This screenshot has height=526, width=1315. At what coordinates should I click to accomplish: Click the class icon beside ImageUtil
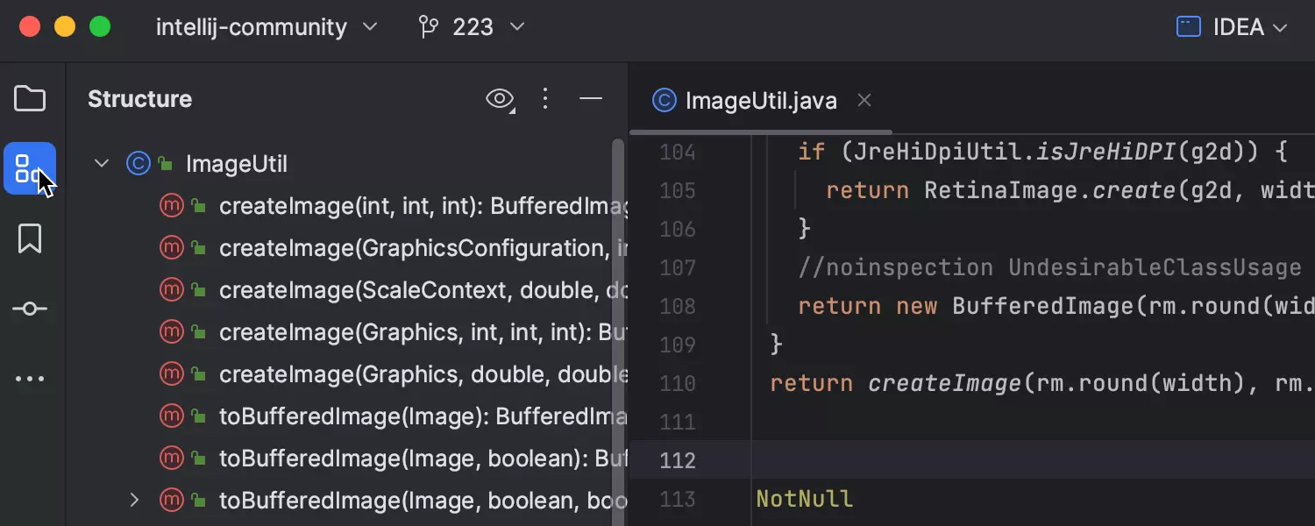(x=138, y=164)
